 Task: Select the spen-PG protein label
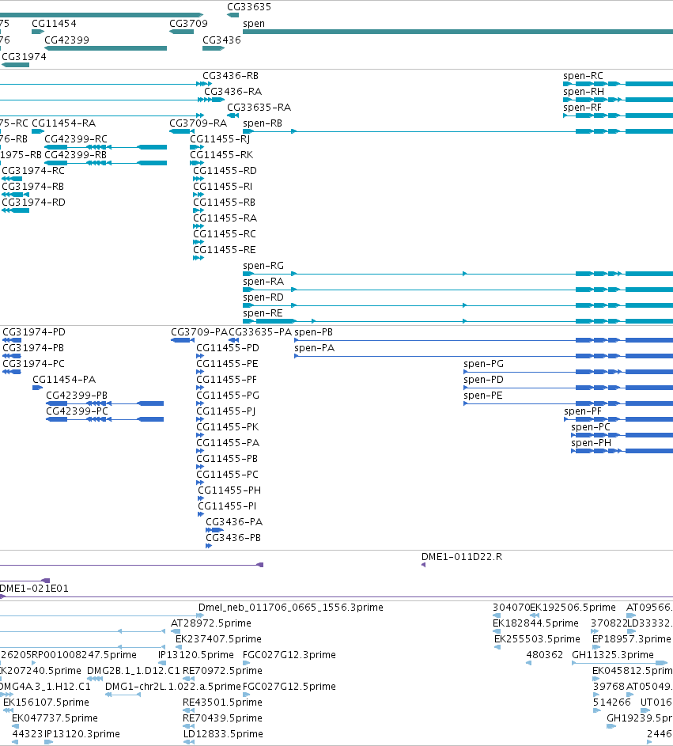[x=483, y=364]
